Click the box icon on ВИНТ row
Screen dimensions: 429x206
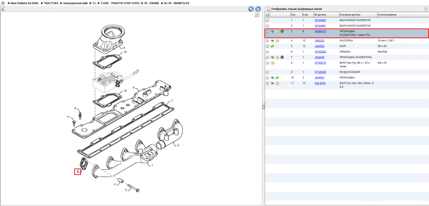pos(272,63)
